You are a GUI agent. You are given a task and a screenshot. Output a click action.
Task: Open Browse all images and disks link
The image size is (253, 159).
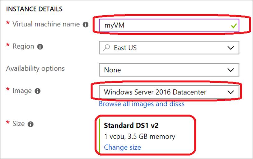142,104
